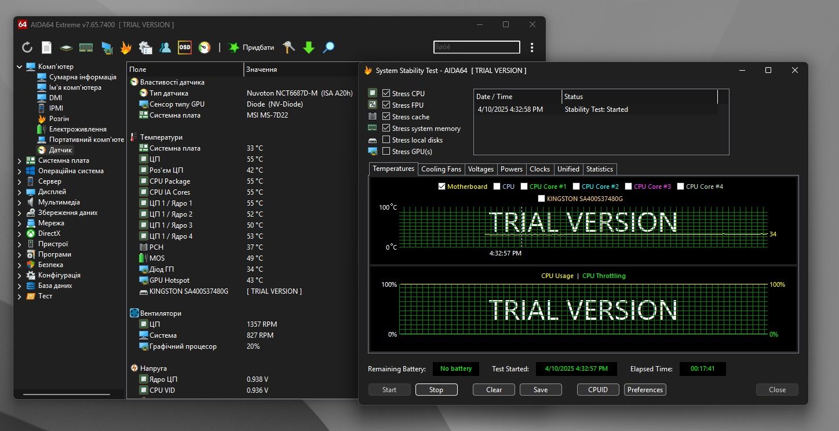Click the Windows logo icon next to Операційна система

[31, 171]
